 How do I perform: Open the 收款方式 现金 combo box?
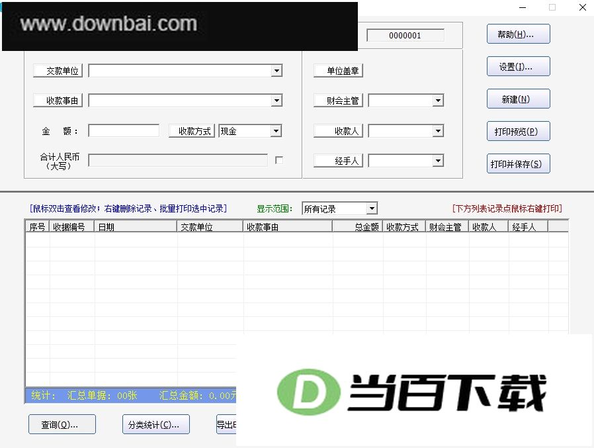(250, 131)
